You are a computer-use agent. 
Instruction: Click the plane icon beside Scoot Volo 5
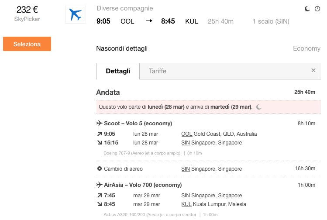[99, 123]
